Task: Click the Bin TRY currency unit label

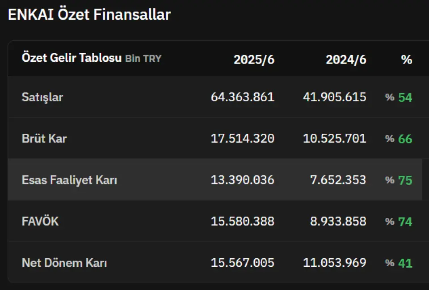Action: tap(143, 58)
